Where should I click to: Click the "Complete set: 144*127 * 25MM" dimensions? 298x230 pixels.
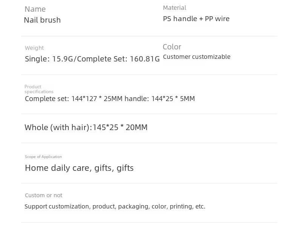[74, 99]
